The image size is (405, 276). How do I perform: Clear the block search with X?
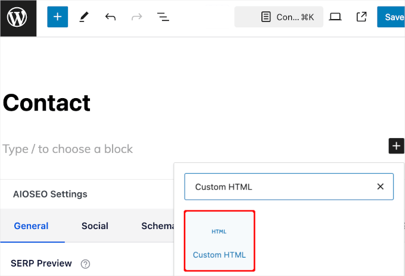pyautogui.click(x=380, y=187)
